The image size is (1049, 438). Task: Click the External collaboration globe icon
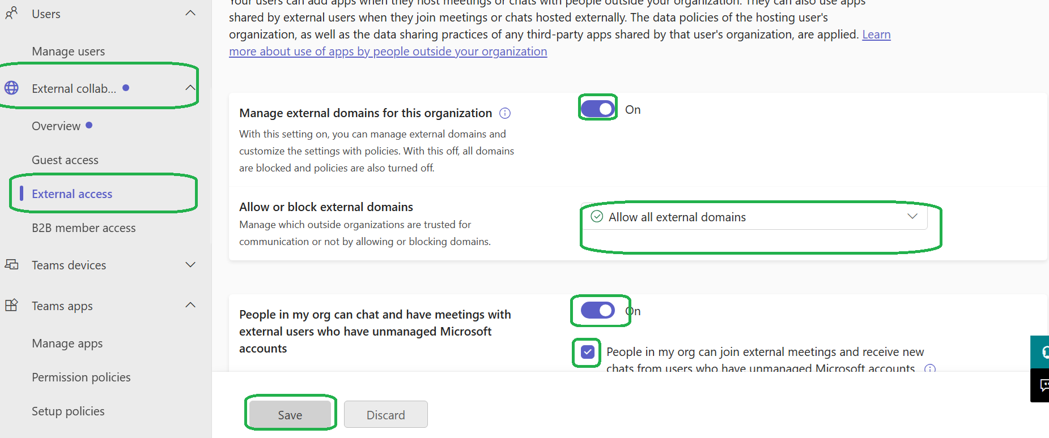(x=11, y=88)
